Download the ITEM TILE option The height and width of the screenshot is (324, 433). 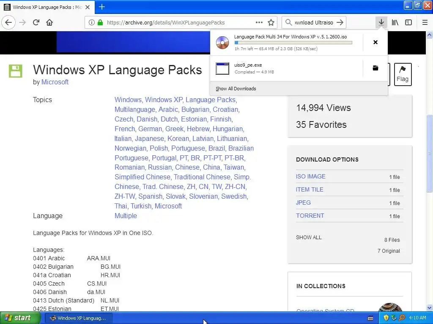[x=310, y=189]
